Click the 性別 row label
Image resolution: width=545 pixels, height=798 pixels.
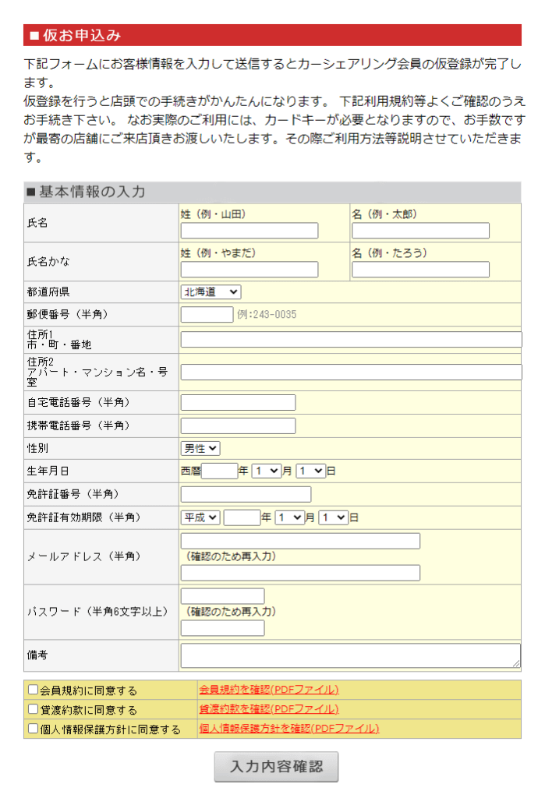(37, 448)
